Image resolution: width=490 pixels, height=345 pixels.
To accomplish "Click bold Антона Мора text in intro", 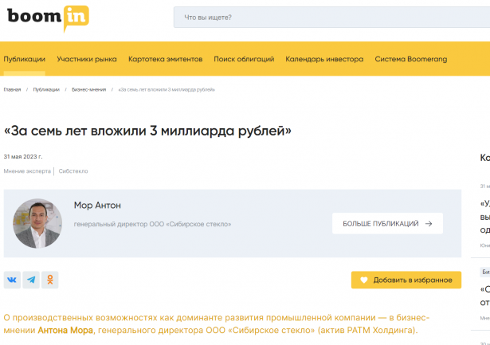I will [x=65, y=331].
